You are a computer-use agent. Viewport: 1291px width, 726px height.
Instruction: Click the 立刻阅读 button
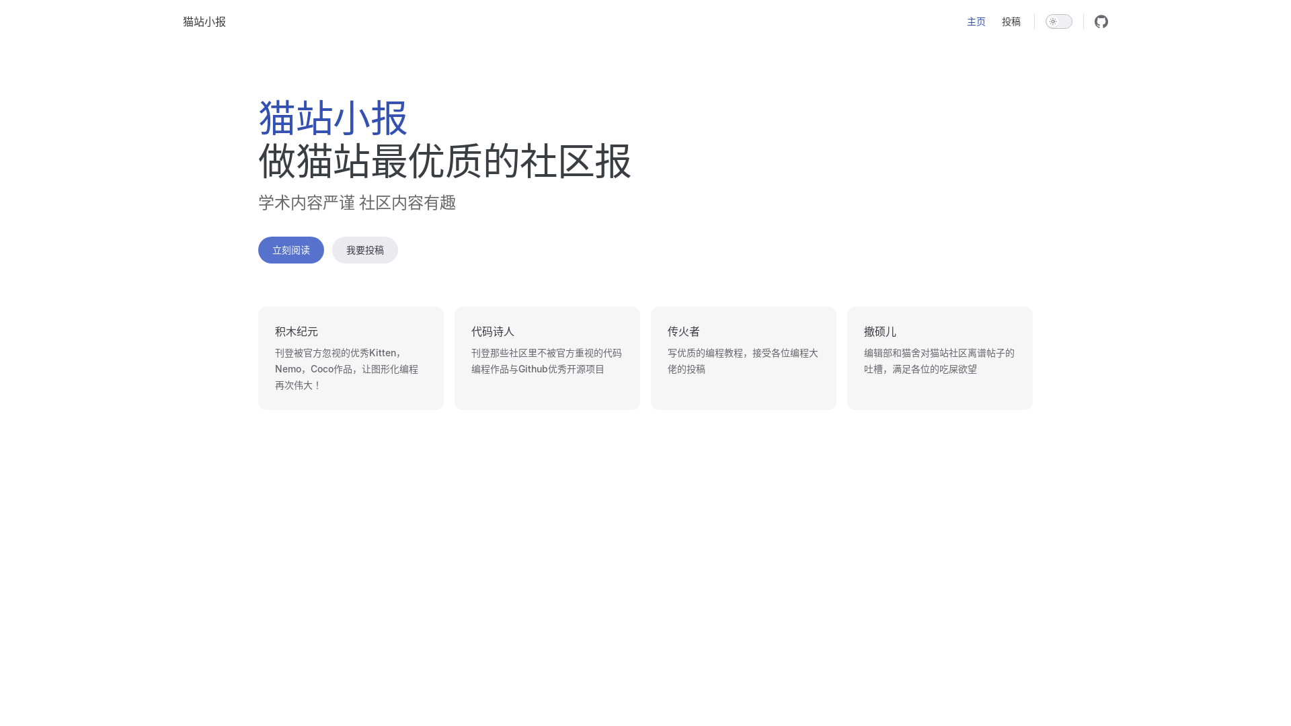click(291, 250)
